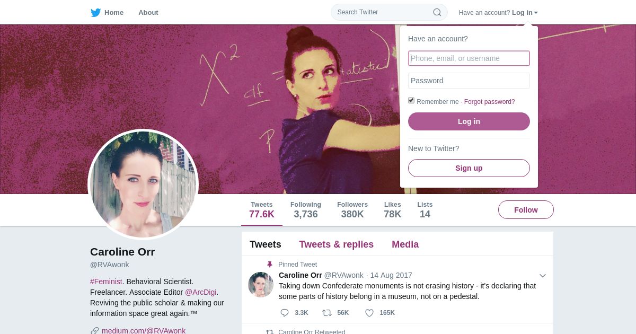View the Followers count 380K

pyautogui.click(x=352, y=210)
